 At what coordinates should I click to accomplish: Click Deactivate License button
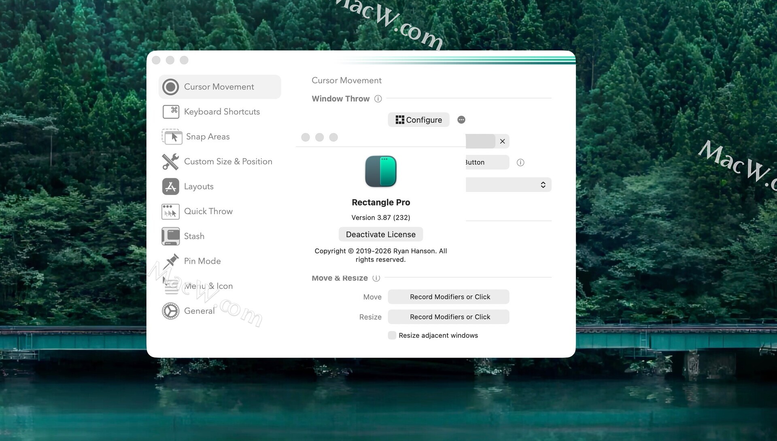pos(381,234)
